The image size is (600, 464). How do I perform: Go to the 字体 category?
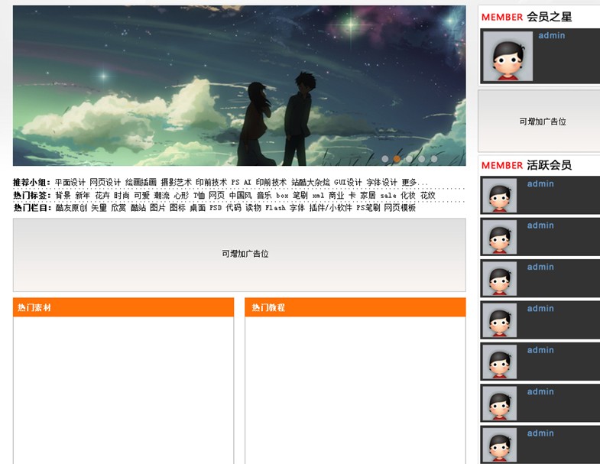tap(297, 208)
